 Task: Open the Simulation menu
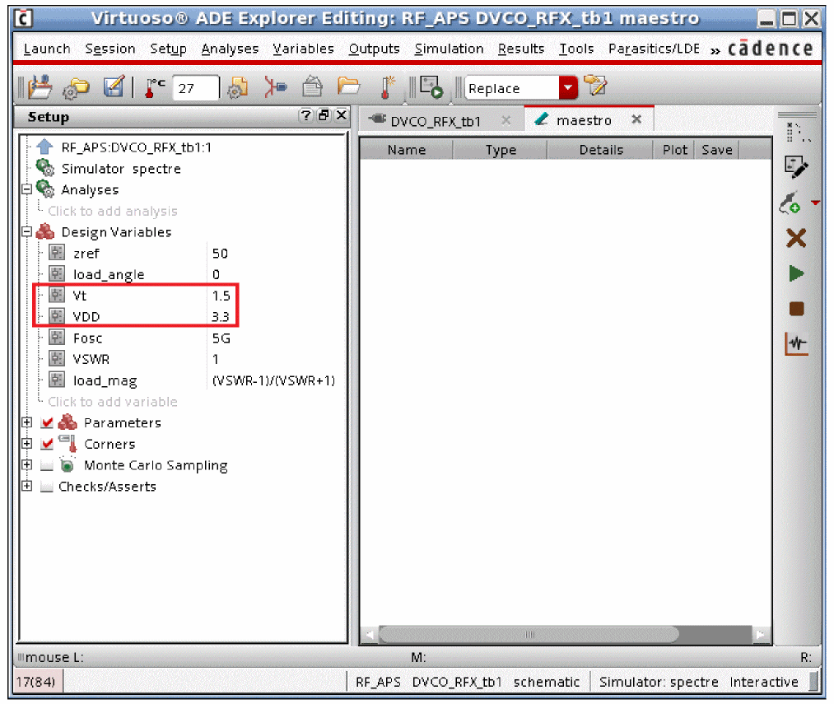coord(449,49)
